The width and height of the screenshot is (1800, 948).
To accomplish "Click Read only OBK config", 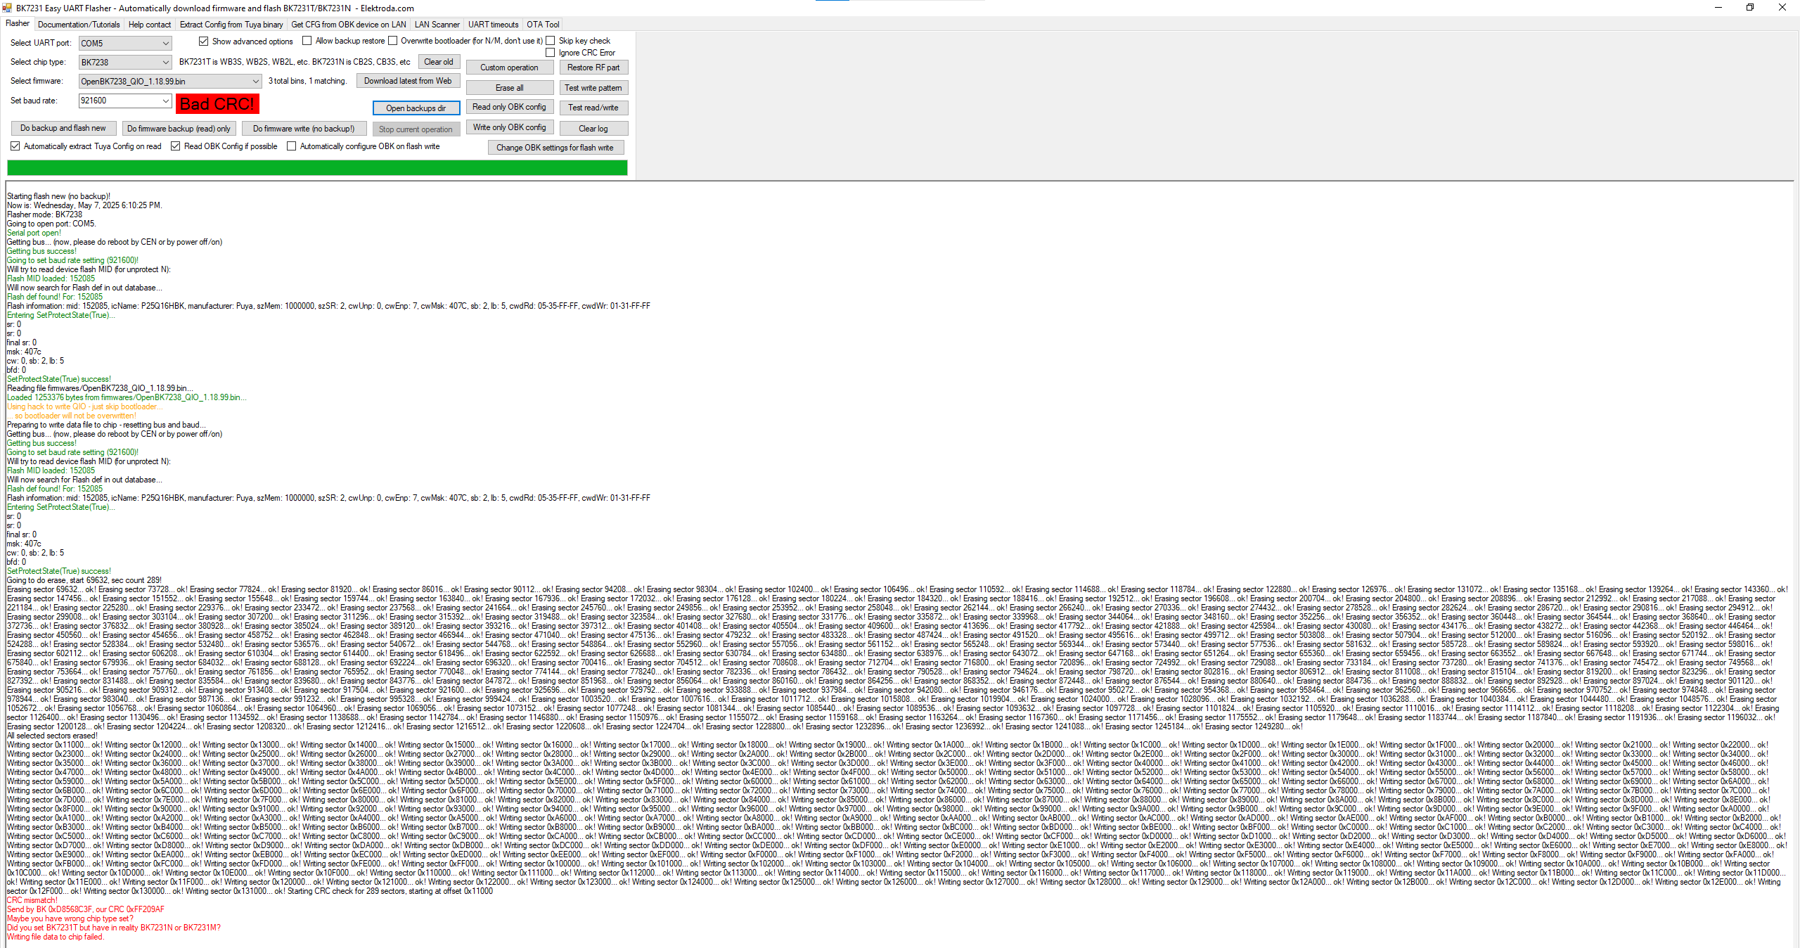I will (509, 107).
